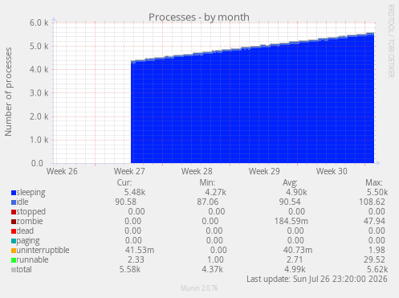Click the stopped legend color swatch
The image size is (399, 298).
(14, 212)
